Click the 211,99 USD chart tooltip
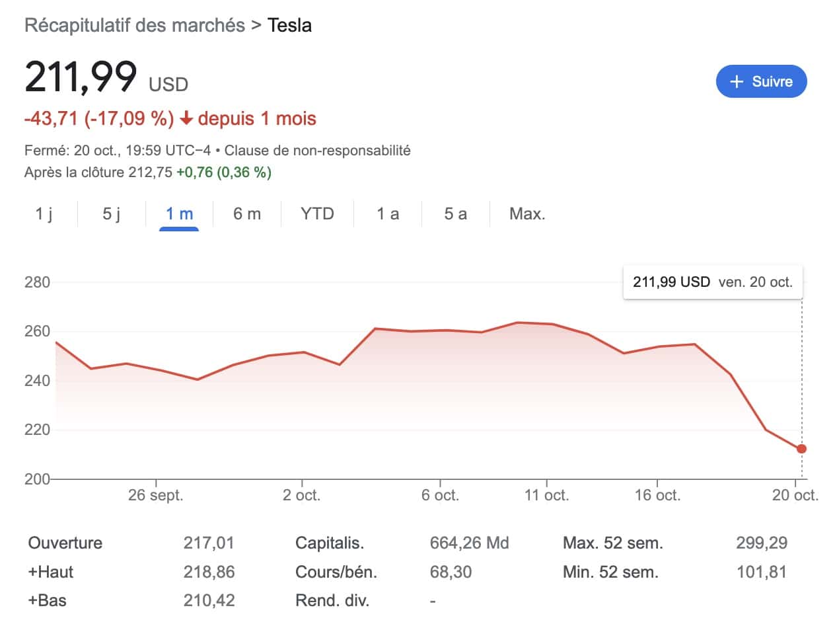 coord(712,282)
